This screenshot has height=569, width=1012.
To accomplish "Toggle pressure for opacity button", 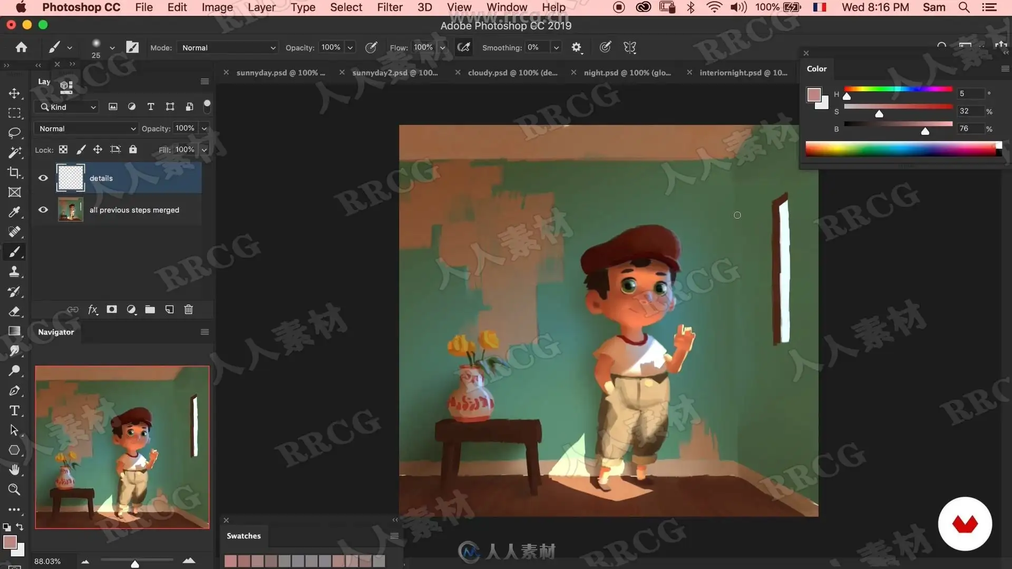I will tap(371, 47).
